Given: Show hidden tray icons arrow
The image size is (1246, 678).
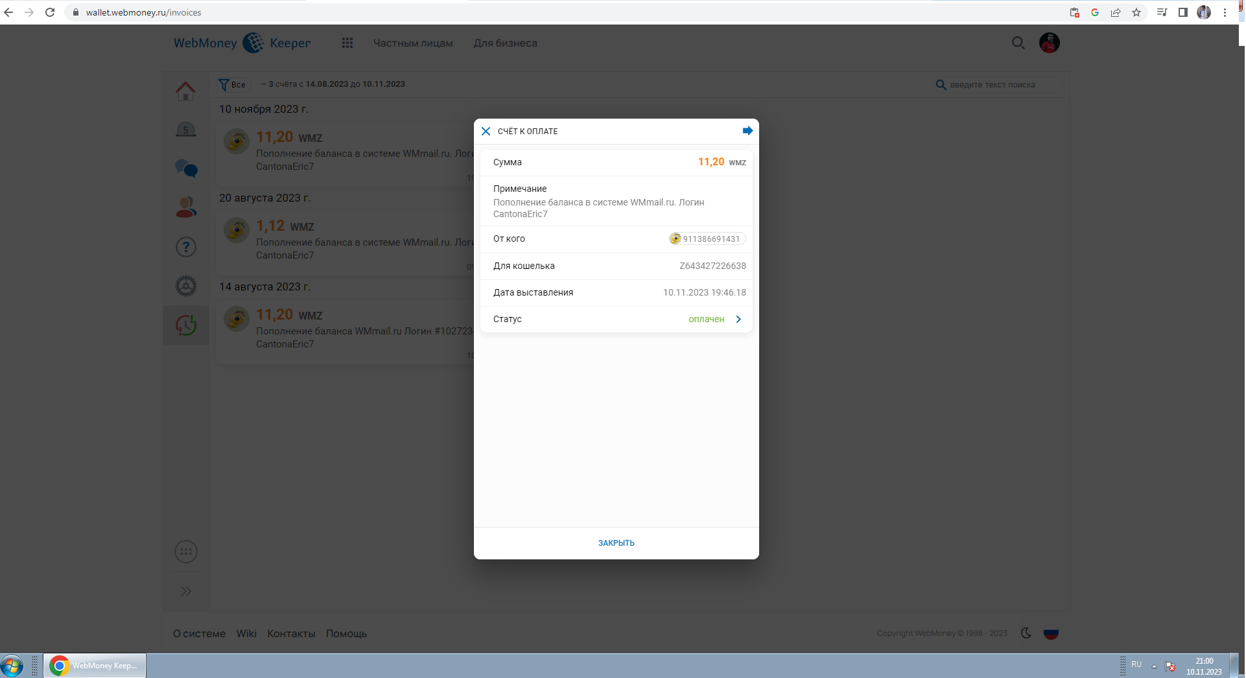Looking at the screenshot, I should 1154,666.
